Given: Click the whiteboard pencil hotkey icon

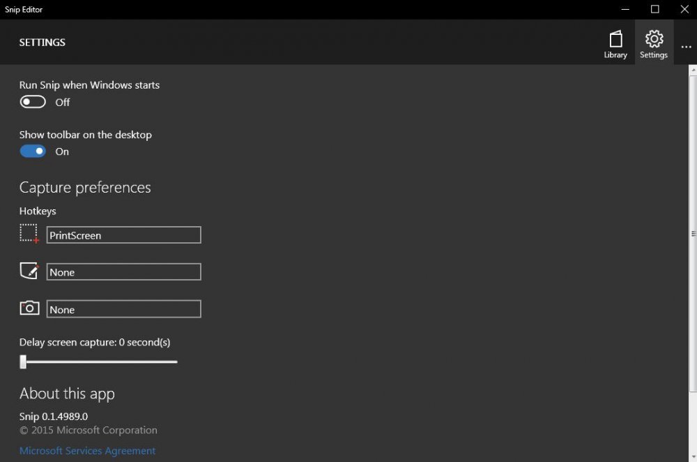Looking at the screenshot, I should (29, 271).
